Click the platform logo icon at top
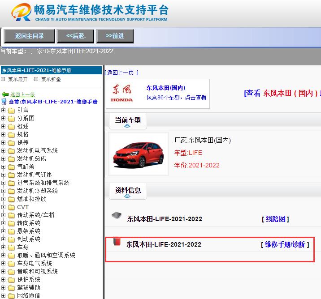Viewport: 321px width, 299px height. pos(21,12)
